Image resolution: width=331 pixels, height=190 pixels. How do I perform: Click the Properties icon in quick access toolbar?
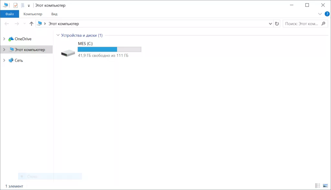tap(16, 5)
